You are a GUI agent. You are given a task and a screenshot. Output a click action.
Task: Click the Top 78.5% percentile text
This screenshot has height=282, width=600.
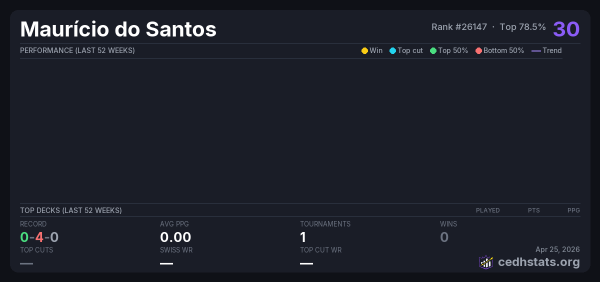522,27
